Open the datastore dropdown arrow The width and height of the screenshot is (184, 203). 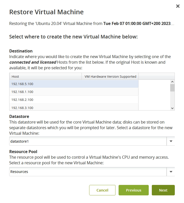tap(171, 141)
